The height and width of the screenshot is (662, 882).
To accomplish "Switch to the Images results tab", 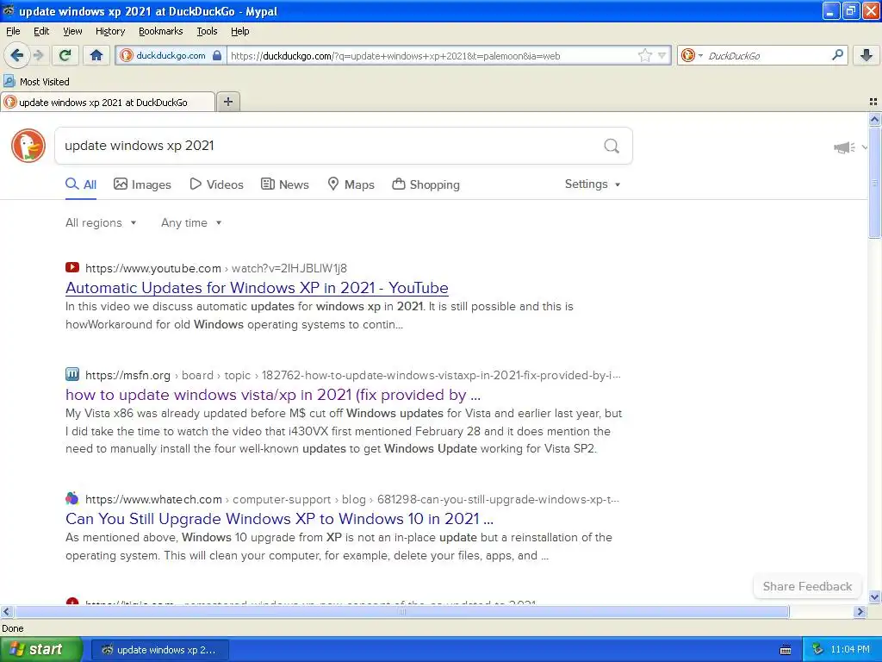I will pyautogui.click(x=142, y=184).
